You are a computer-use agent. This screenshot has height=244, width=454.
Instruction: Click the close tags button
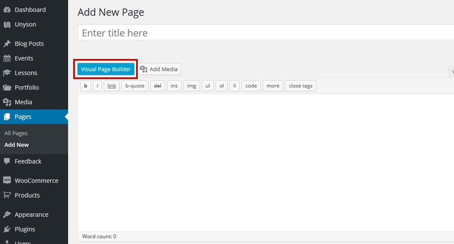pos(300,86)
